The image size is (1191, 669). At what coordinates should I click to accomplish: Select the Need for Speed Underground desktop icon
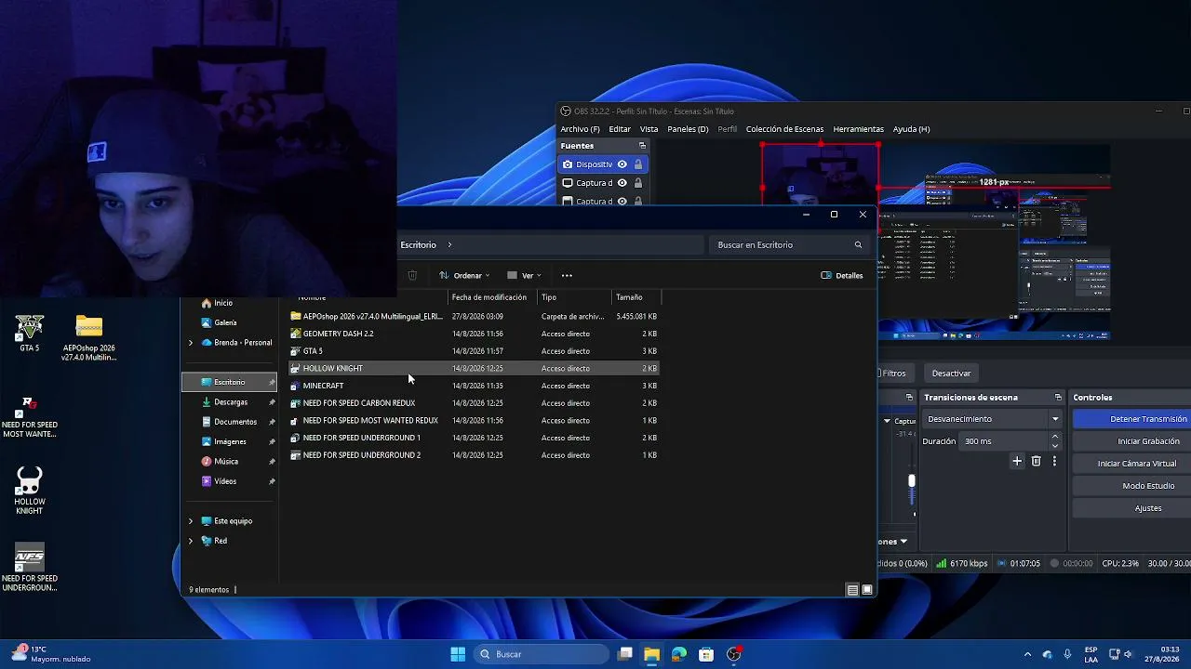(x=29, y=567)
